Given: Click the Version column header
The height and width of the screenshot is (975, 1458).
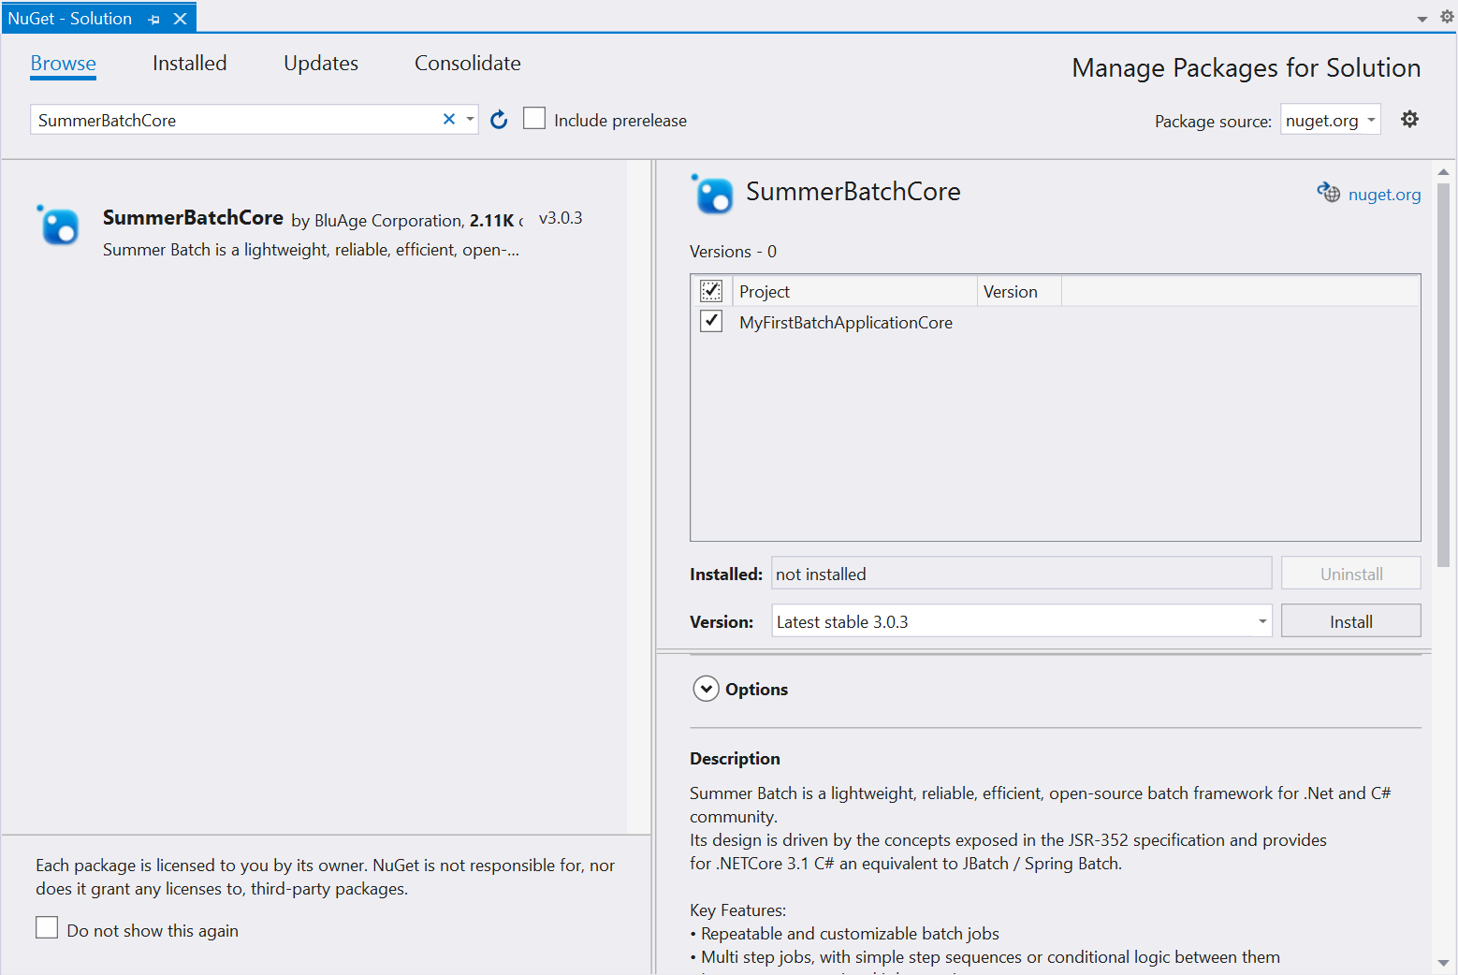Looking at the screenshot, I should click(x=1019, y=291).
